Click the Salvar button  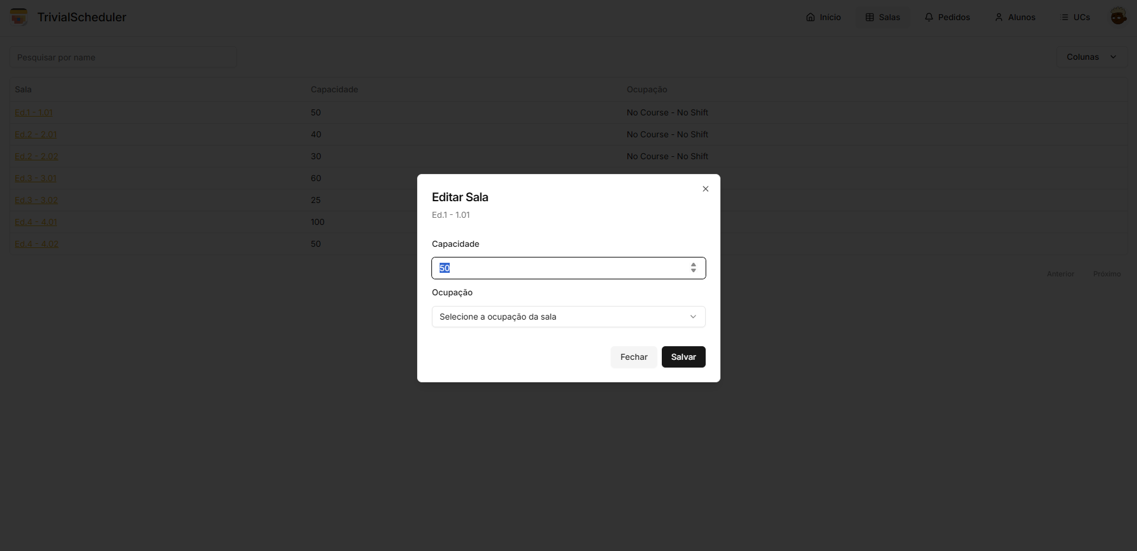[683, 357]
